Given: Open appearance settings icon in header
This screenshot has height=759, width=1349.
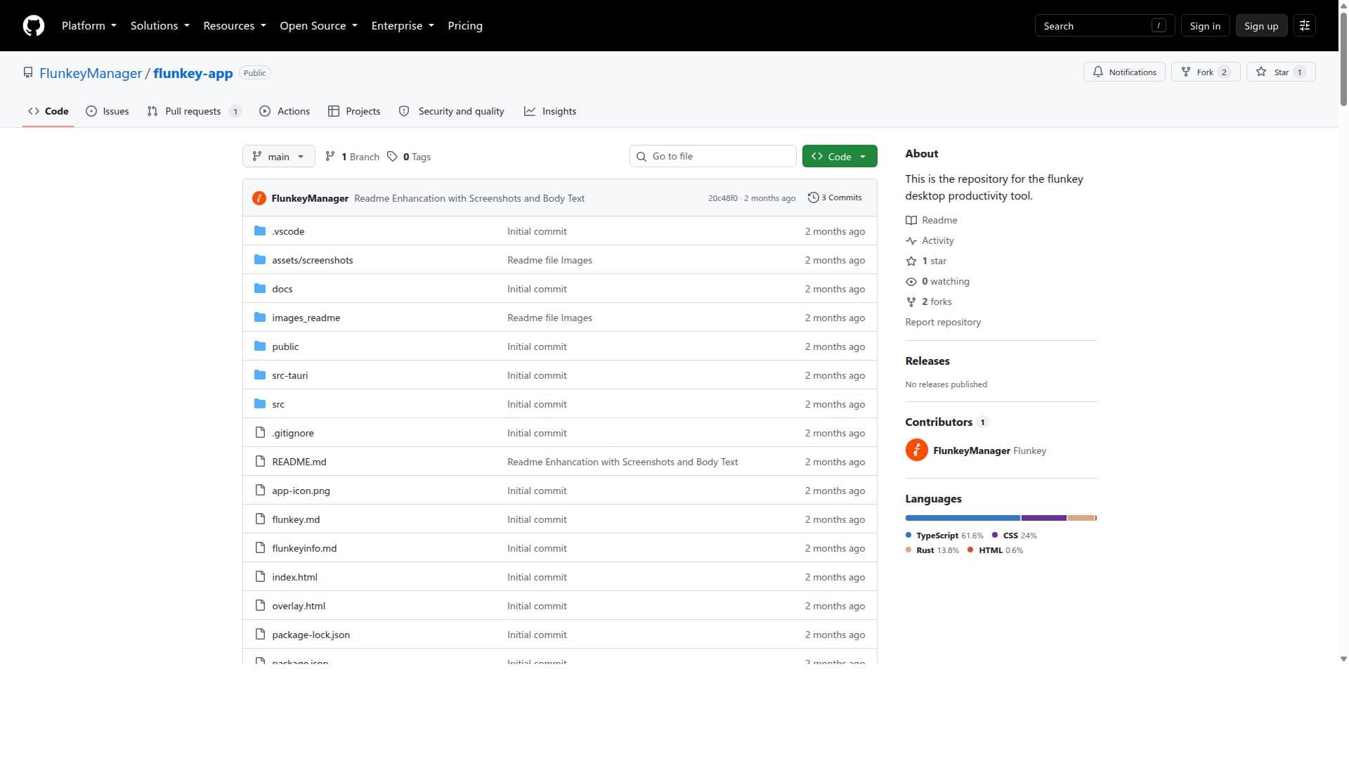Looking at the screenshot, I should (x=1305, y=26).
